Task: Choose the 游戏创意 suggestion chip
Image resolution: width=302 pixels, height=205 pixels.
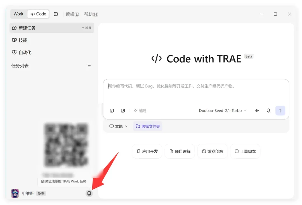Action: pyautogui.click(x=213, y=151)
